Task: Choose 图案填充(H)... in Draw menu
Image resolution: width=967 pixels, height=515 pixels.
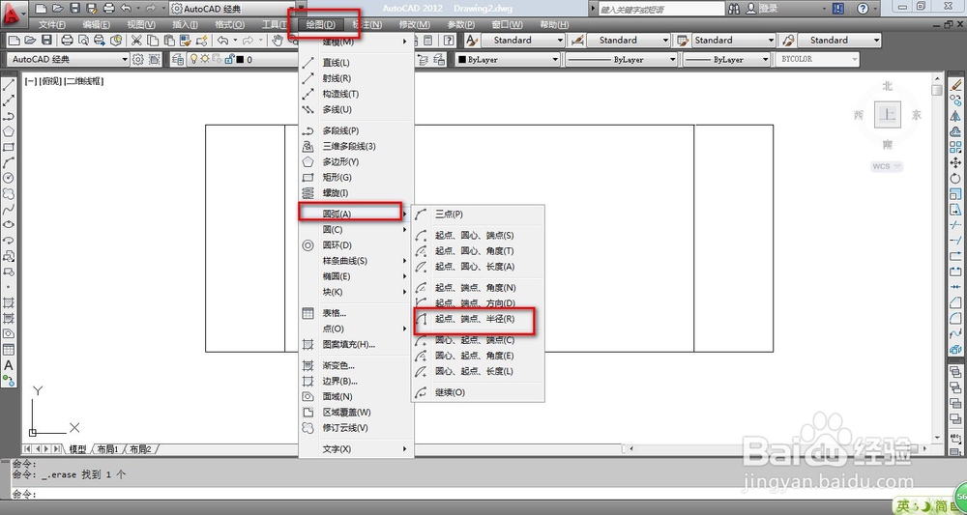Action: pyautogui.click(x=356, y=344)
